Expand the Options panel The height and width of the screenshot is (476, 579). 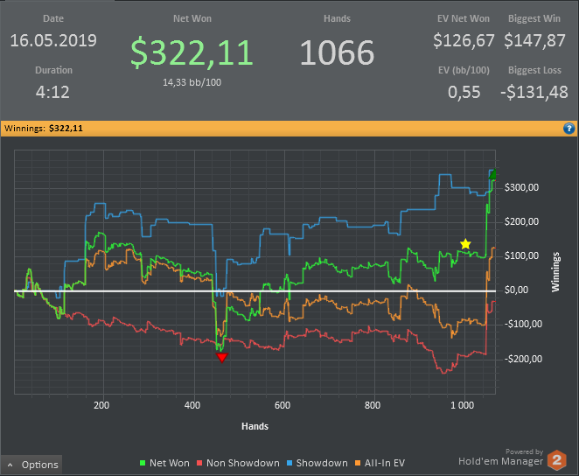31,465
